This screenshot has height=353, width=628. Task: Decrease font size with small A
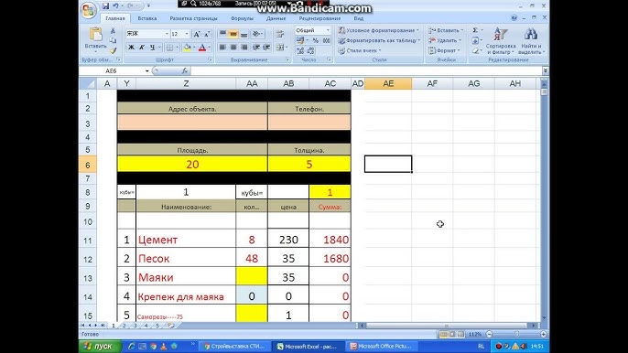207,35
